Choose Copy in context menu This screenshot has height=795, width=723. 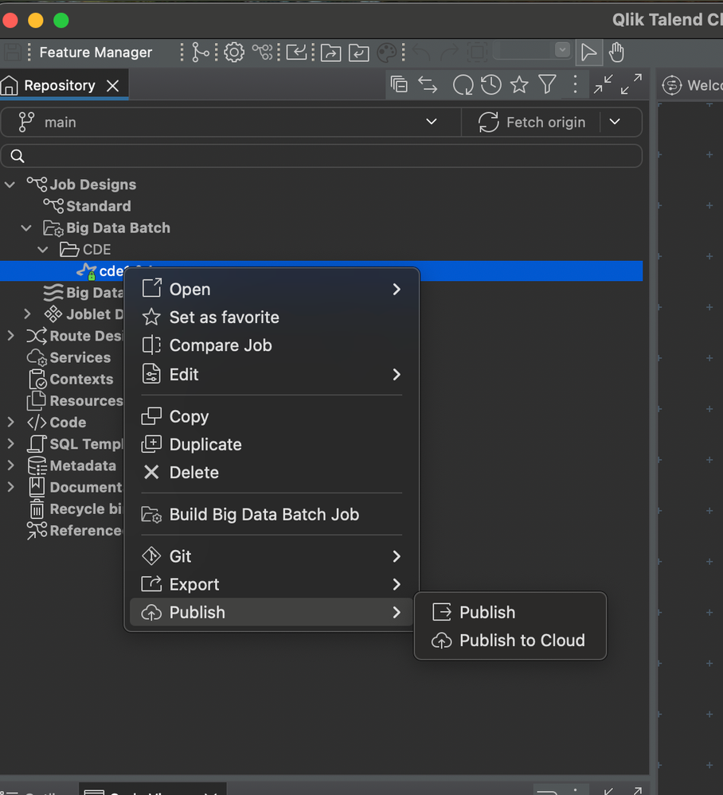point(272,417)
